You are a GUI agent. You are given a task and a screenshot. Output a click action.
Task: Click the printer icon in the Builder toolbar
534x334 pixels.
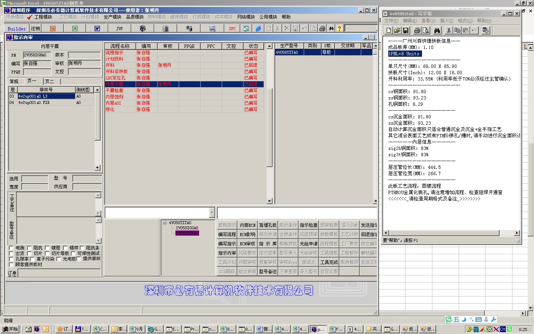[x=322, y=29]
